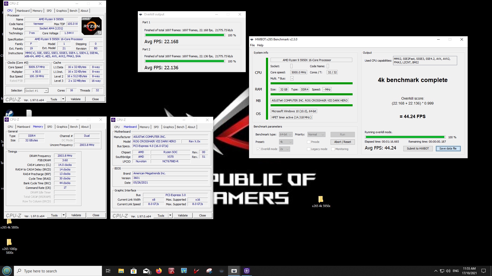Open the dark spider-like taskbar icon
Viewport: 492px width, 276px height.
[222, 271]
